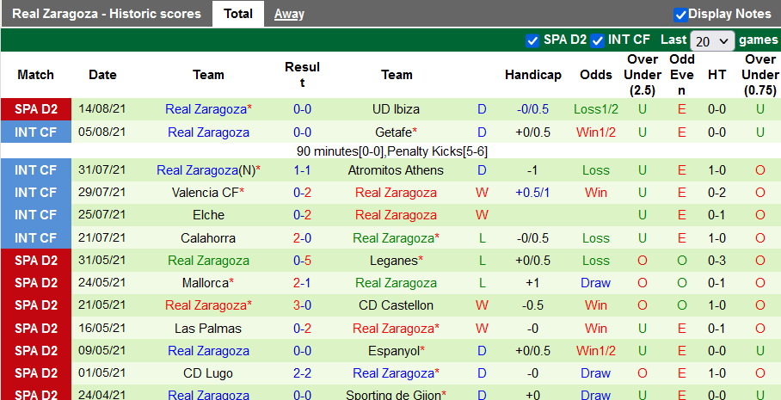Open Leganes team link

393,261
